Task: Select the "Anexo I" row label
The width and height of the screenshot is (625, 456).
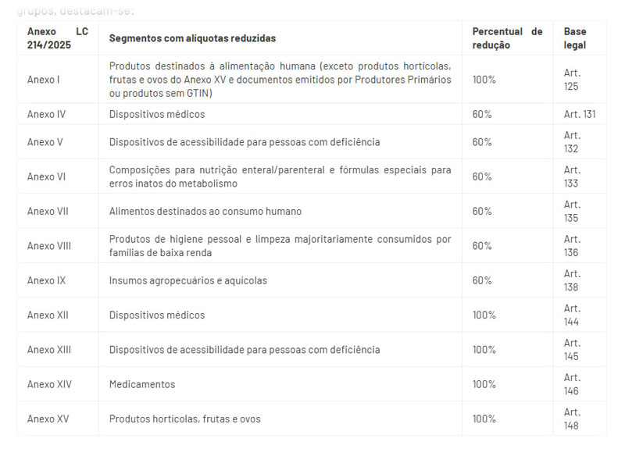Action: pos(43,80)
